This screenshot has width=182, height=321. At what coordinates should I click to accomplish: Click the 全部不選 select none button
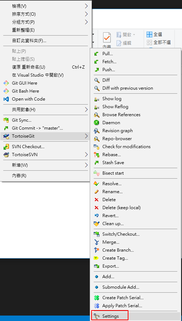(159, 42)
